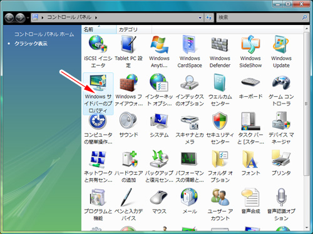Click the address bar control panel icon
Viewport: 313px width, 234px height.
point(36,17)
